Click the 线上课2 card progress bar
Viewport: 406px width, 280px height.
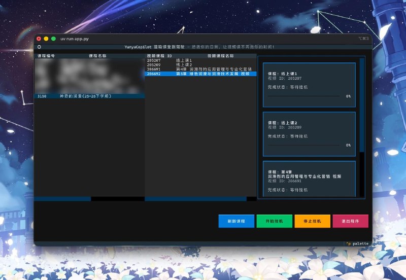click(303, 145)
